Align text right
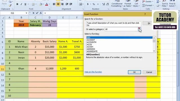180x101 pixels. [62, 4]
